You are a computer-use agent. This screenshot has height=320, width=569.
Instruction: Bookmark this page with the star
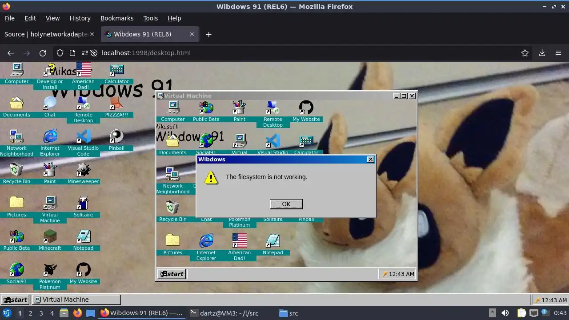pyautogui.click(x=525, y=53)
